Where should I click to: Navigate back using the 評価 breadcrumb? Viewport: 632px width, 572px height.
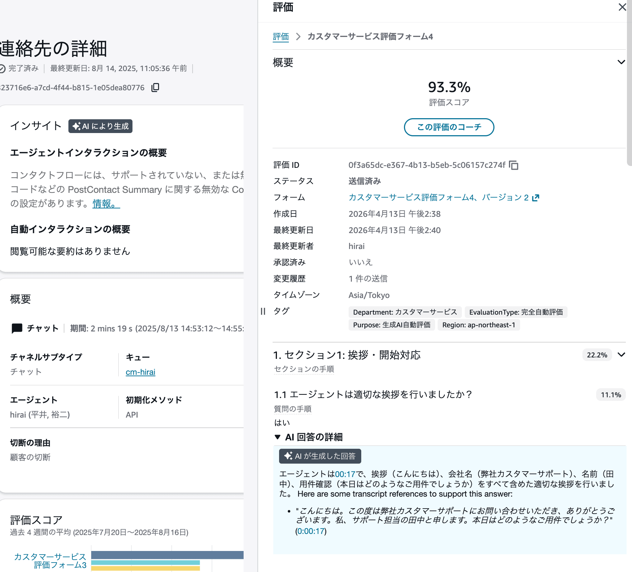(281, 37)
